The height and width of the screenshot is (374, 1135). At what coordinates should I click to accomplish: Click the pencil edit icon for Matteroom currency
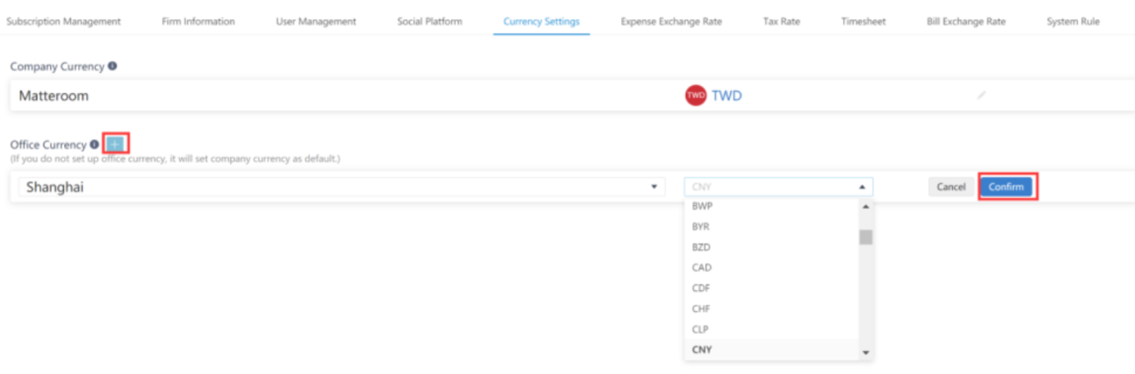tap(981, 95)
